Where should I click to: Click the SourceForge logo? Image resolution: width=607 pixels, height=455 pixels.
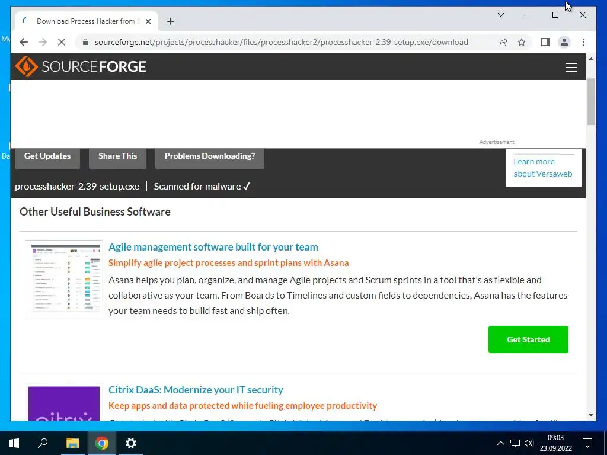click(81, 66)
